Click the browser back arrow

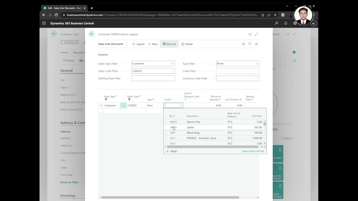44,15
